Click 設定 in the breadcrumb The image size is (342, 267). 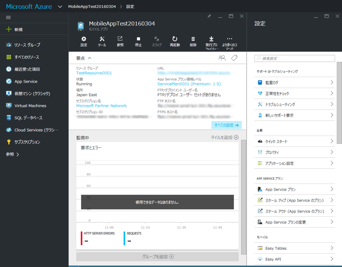click(x=130, y=7)
